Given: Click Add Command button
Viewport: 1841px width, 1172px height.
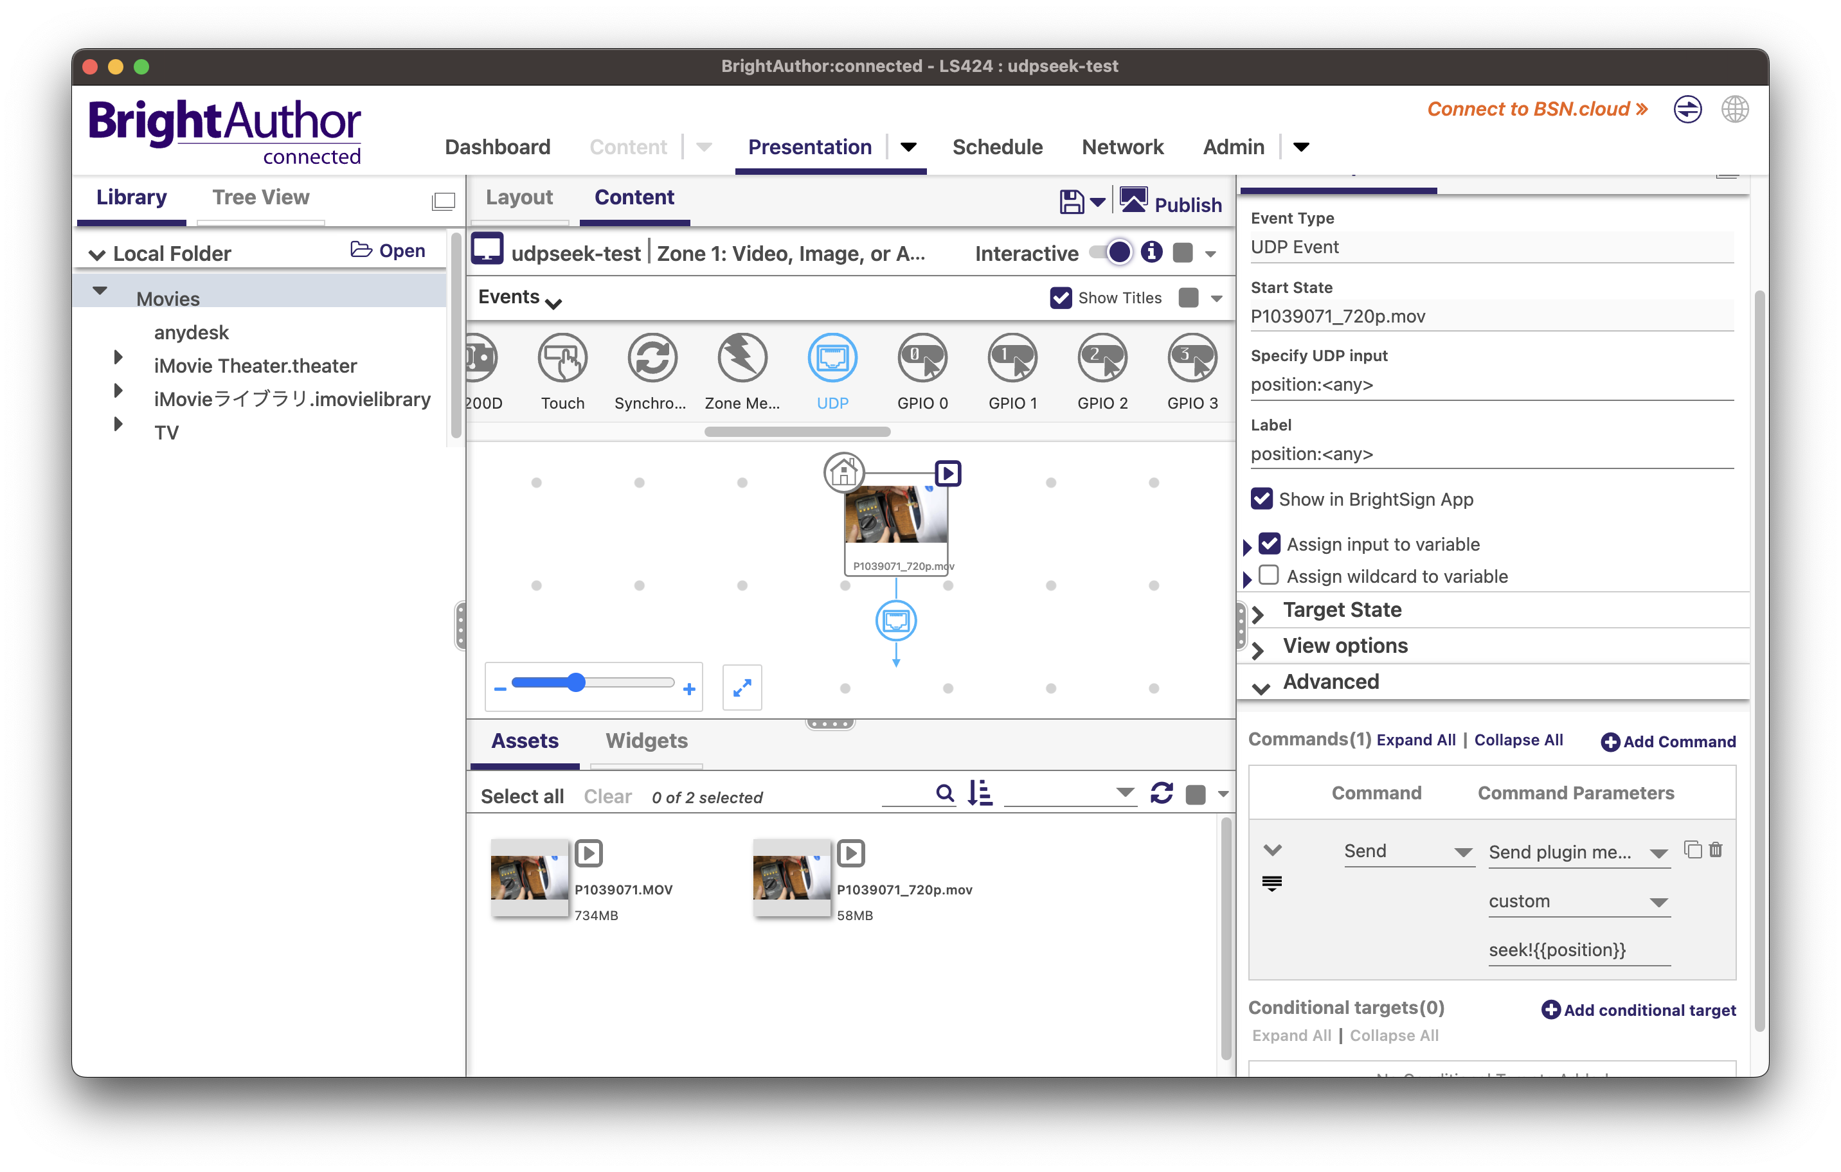Looking at the screenshot, I should [1667, 741].
